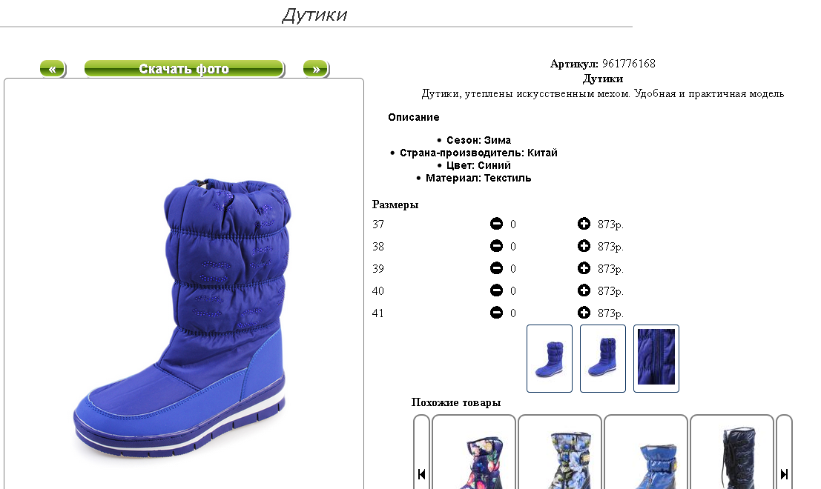Click the plus icon for size 40
The width and height of the screenshot is (821, 489).
584,290
